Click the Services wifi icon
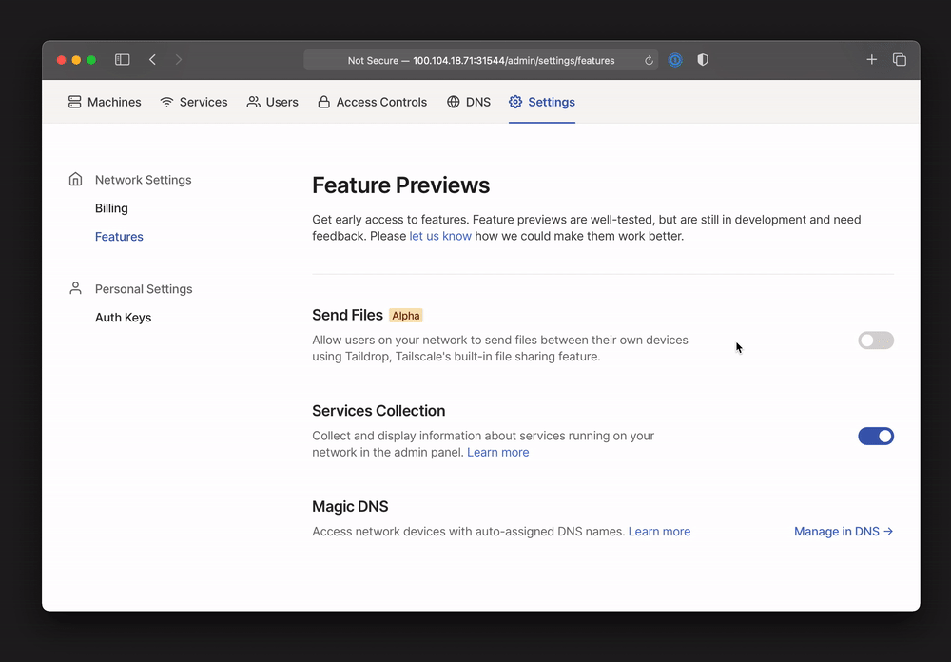 click(166, 102)
